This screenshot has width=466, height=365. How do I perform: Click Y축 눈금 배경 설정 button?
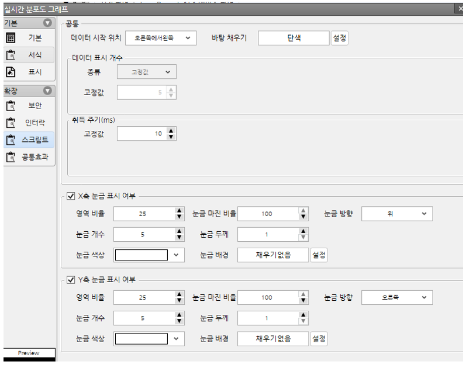coord(319,339)
